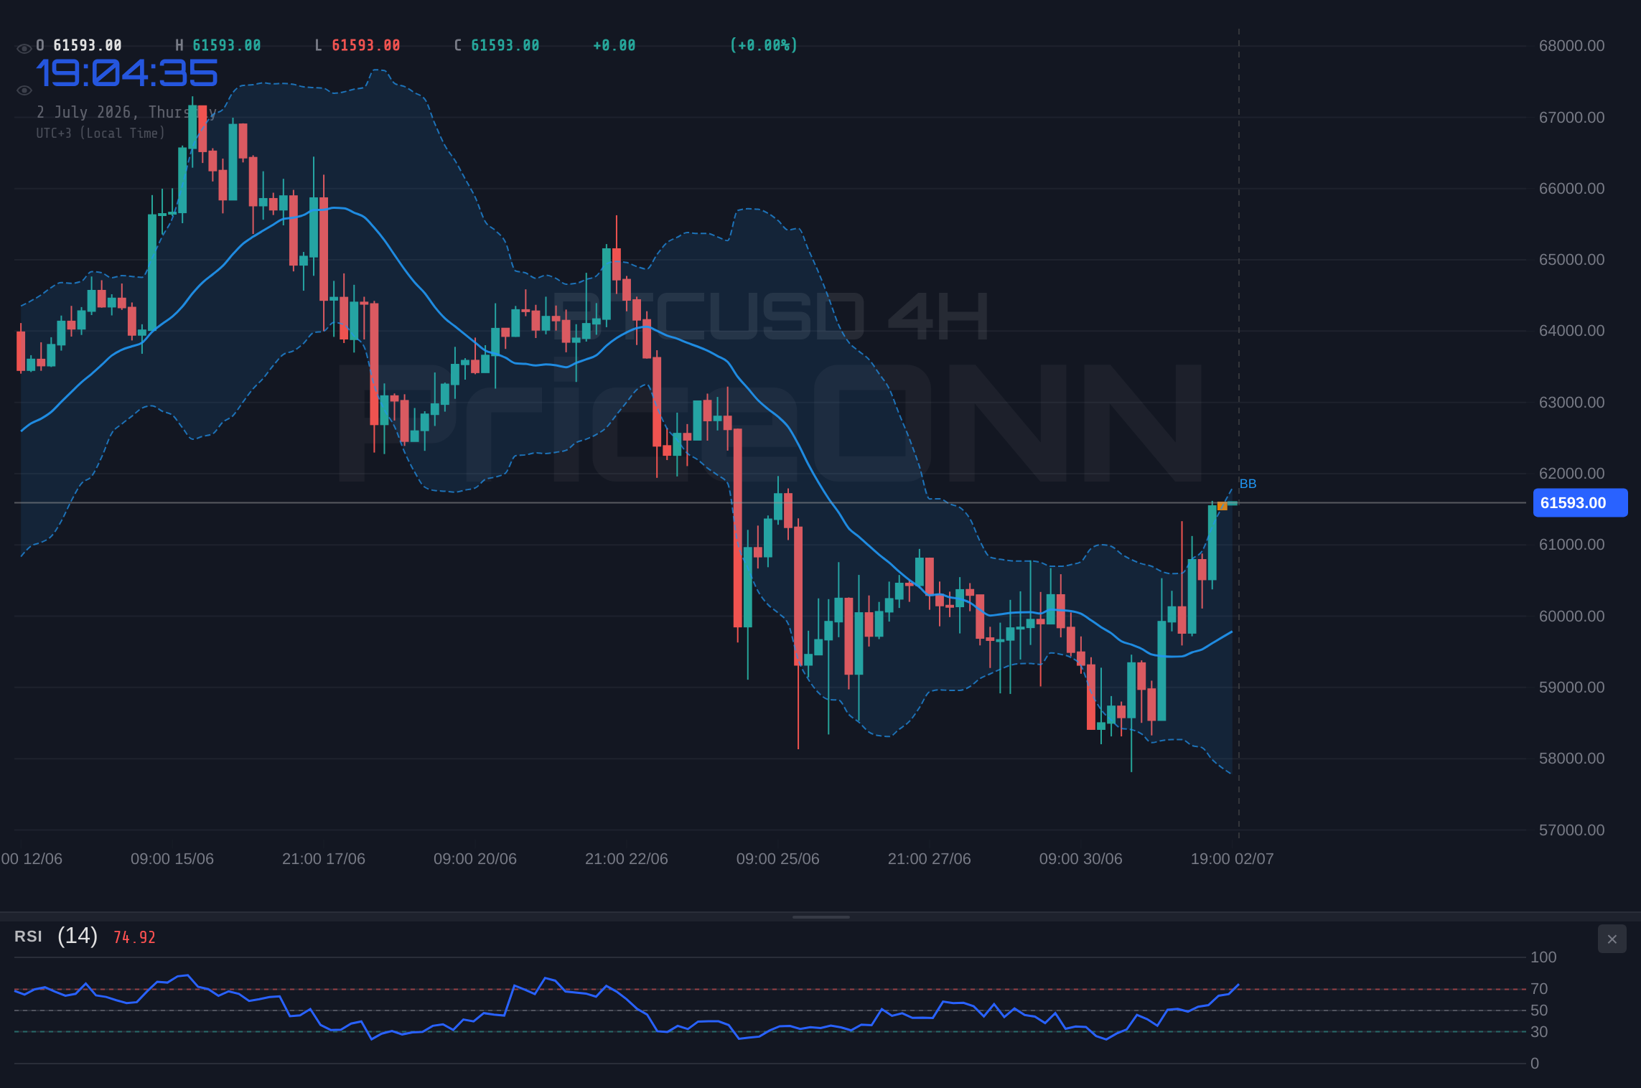Image resolution: width=1641 pixels, height=1088 pixels.
Task: Click the RSI value 74.92
Action: click(x=134, y=937)
